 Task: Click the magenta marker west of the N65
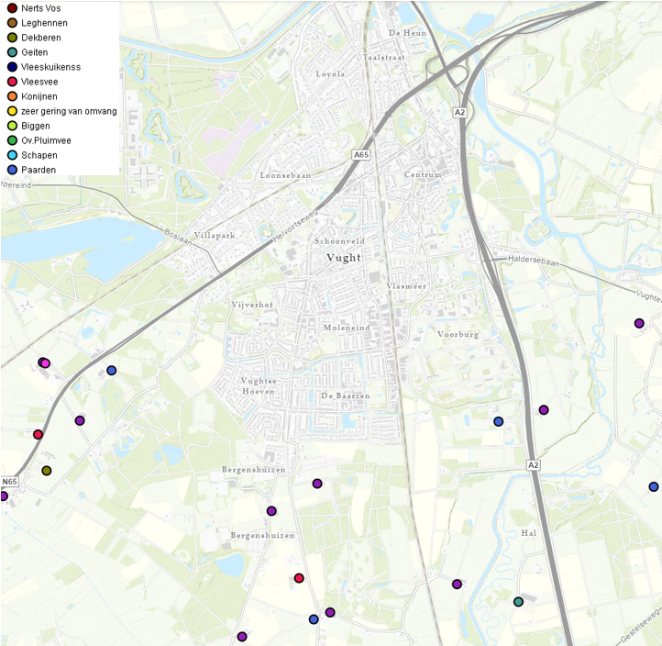[46, 363]
